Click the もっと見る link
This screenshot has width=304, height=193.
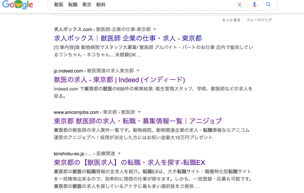[231, 20]
